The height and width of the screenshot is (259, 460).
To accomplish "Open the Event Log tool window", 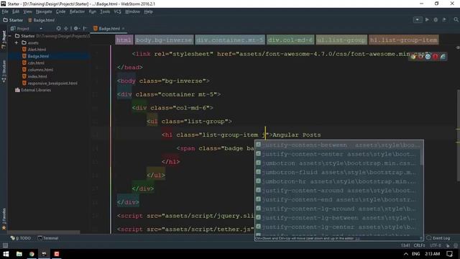I will pos(438,238).
